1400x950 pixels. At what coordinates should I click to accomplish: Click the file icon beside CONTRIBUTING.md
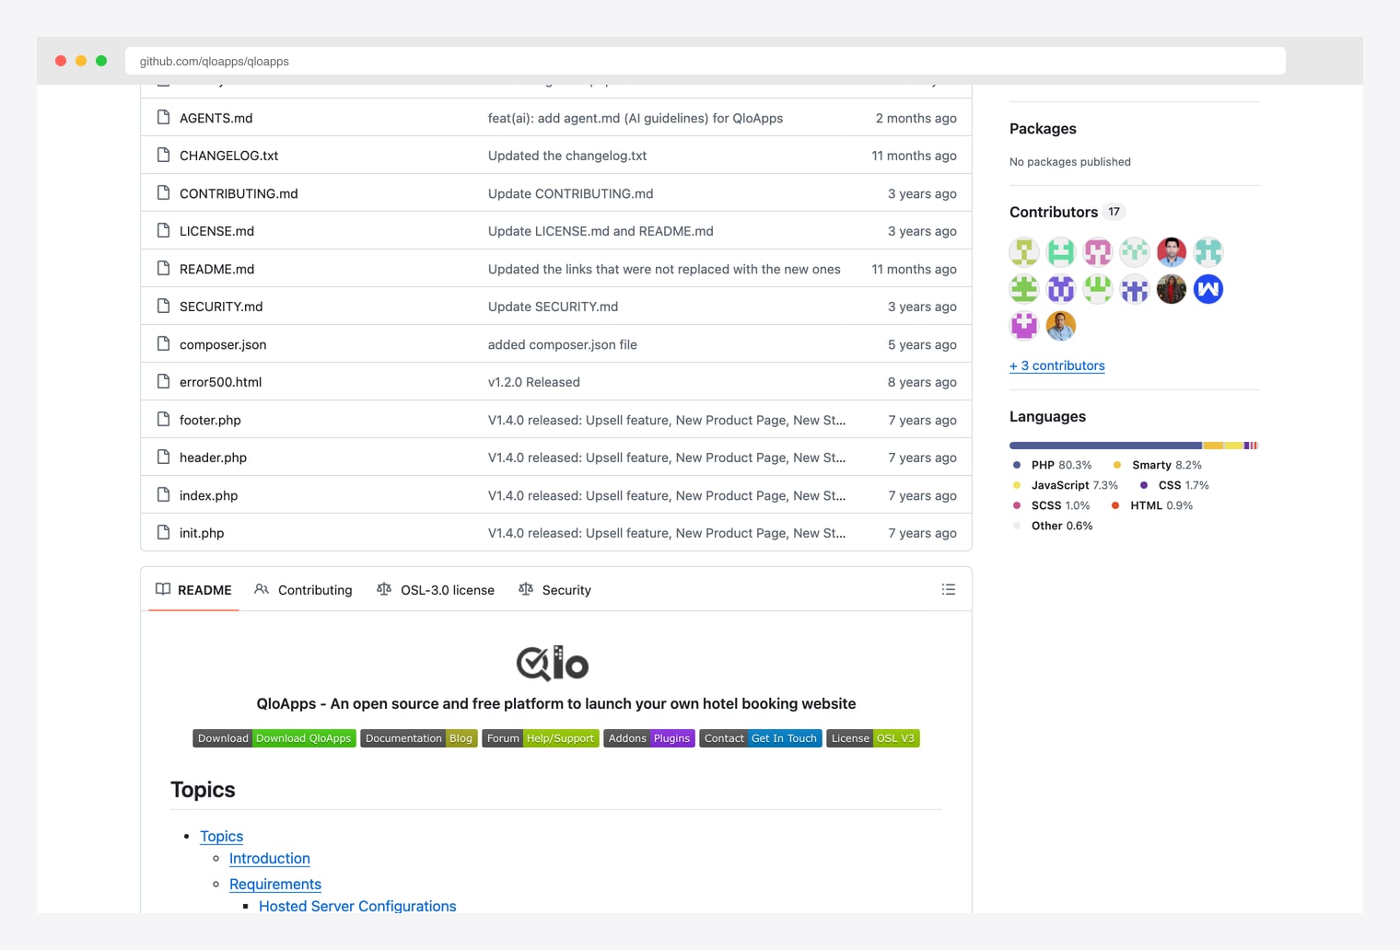tap(163, 192)
